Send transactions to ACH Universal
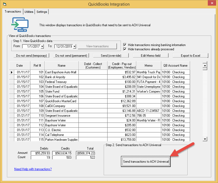The height and width of the screenshot is (183, 218). pyautogui.click(x=146, y=161)
